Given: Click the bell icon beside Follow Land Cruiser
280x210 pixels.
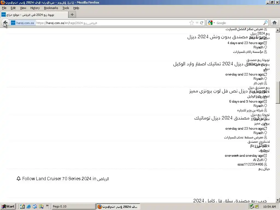Looking at the screenshot, I should pos(19,179).
